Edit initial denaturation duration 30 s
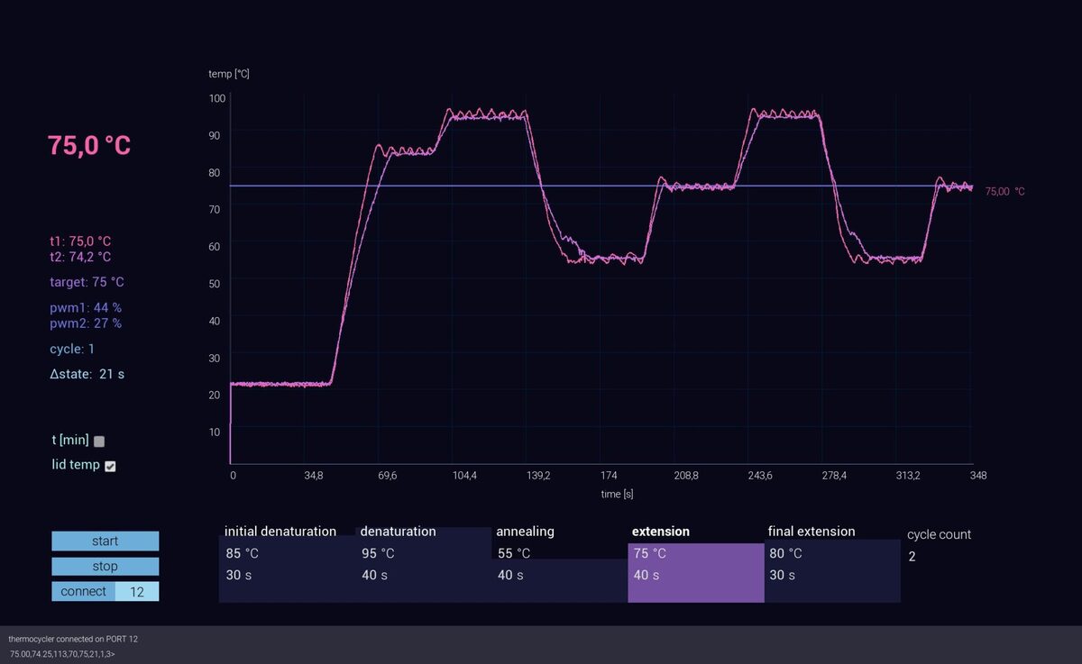 tap(238, 575)
